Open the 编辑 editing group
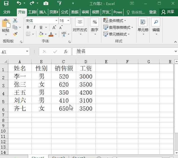Screen dimensions: 178x158 point(156,27)
